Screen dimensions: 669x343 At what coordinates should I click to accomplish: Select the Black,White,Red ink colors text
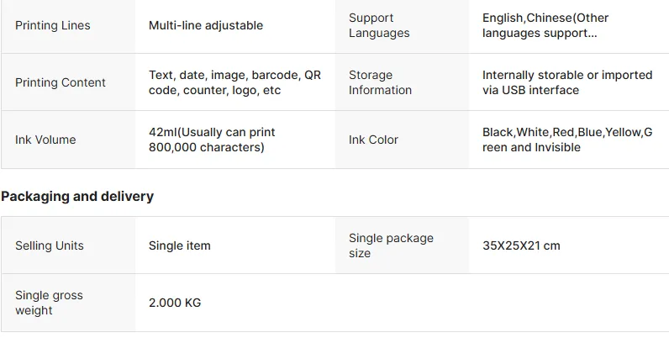pyautogui.click(x=567, y=140)
